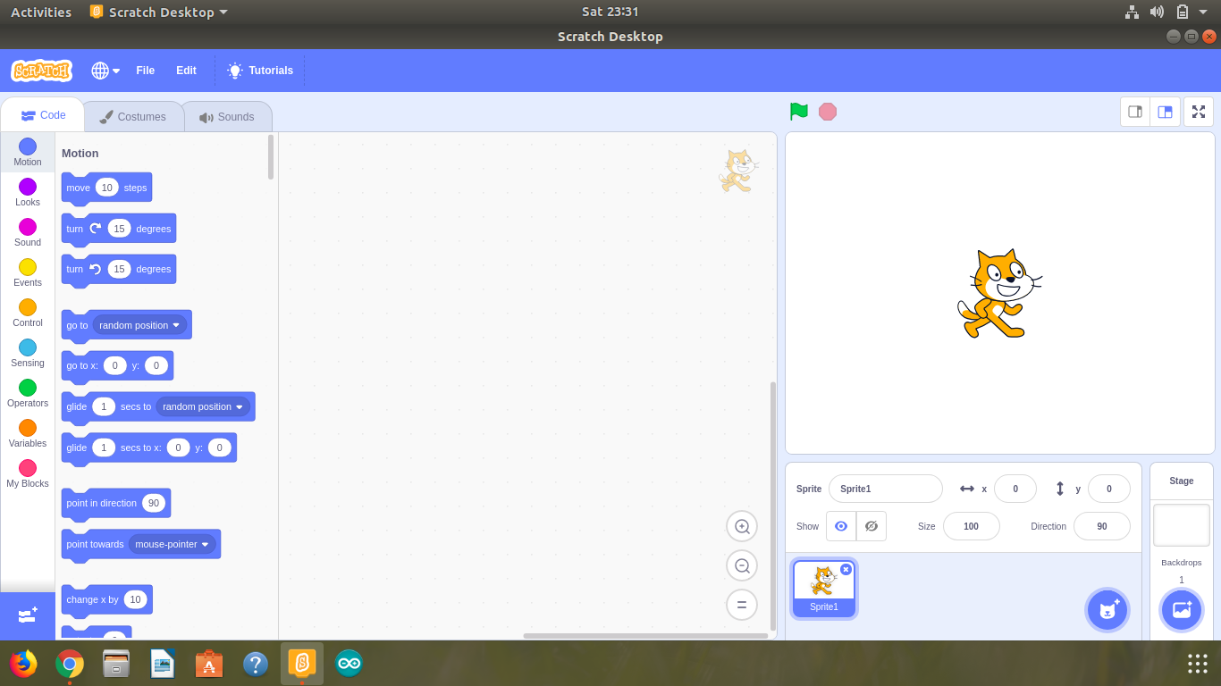Viewport: 1221px width, 686px height.
Task: Open the Choose a Sprite button
Action: (x=1107, y=610)
